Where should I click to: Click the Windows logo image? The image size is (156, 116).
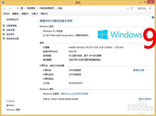(x=103, y=34)
